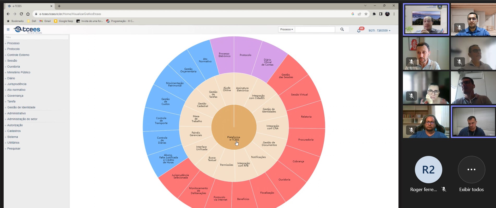
Task: Select the Ouvidoria red chart segment
Action: [284, 180]
